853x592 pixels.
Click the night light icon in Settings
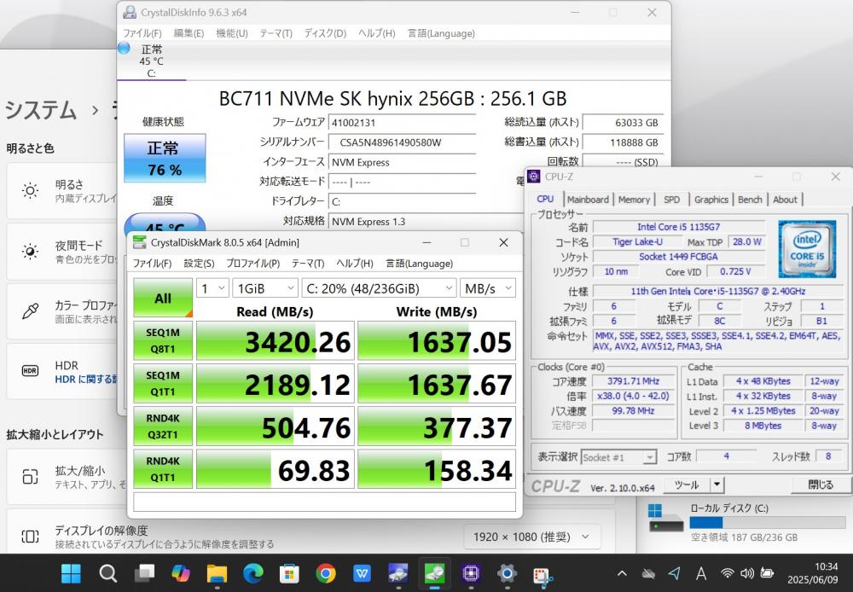30,252
